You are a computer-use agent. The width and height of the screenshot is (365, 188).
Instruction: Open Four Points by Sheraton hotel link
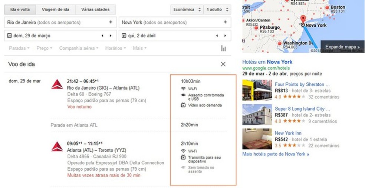click(x=302, y=84)
